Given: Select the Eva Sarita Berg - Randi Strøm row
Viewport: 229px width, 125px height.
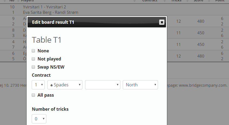Looking at the screenshot, I should (x=51, y=12).
